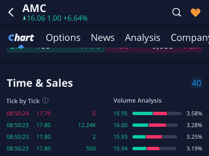
Task: Tap the 500-share trade row
Action: 51,148
